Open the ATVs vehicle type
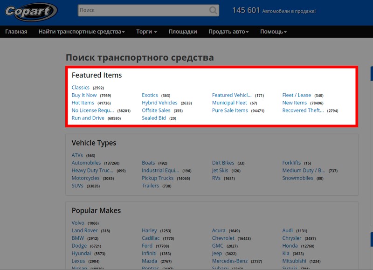This screenshot has height=270, width=373. pos(77,155)
